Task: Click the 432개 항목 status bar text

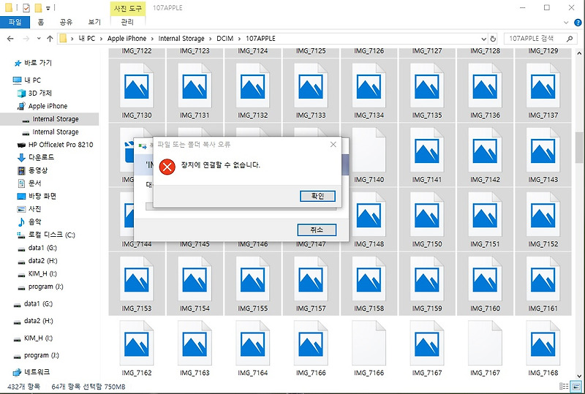Action: [x=23, y=387]
